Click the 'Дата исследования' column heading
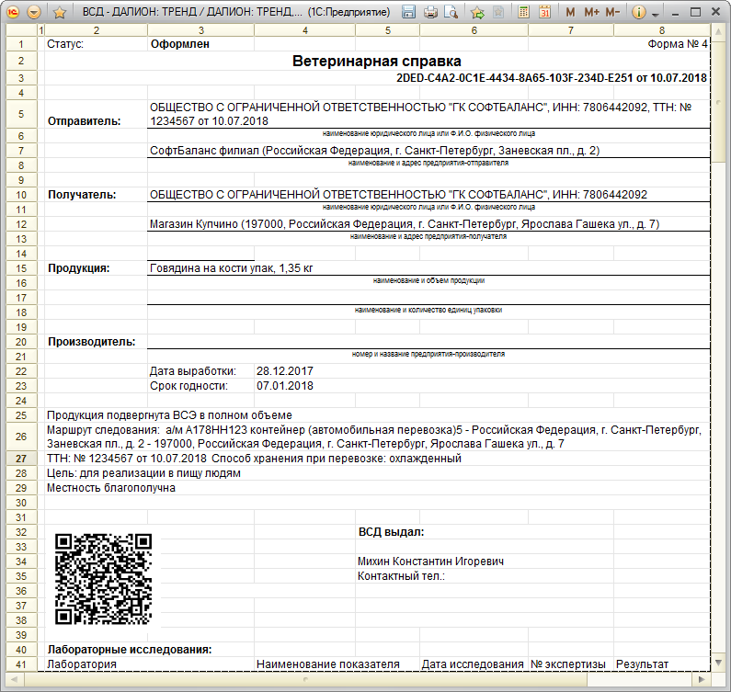731x692 pixels. click(473, 664)
